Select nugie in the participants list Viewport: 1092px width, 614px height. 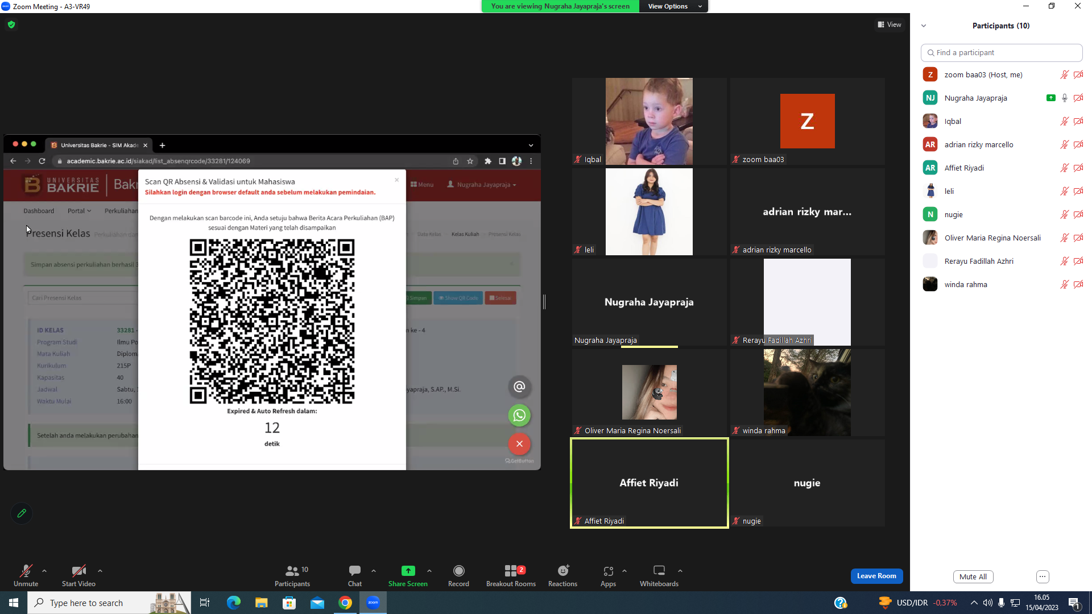(x=1002, y=214)
